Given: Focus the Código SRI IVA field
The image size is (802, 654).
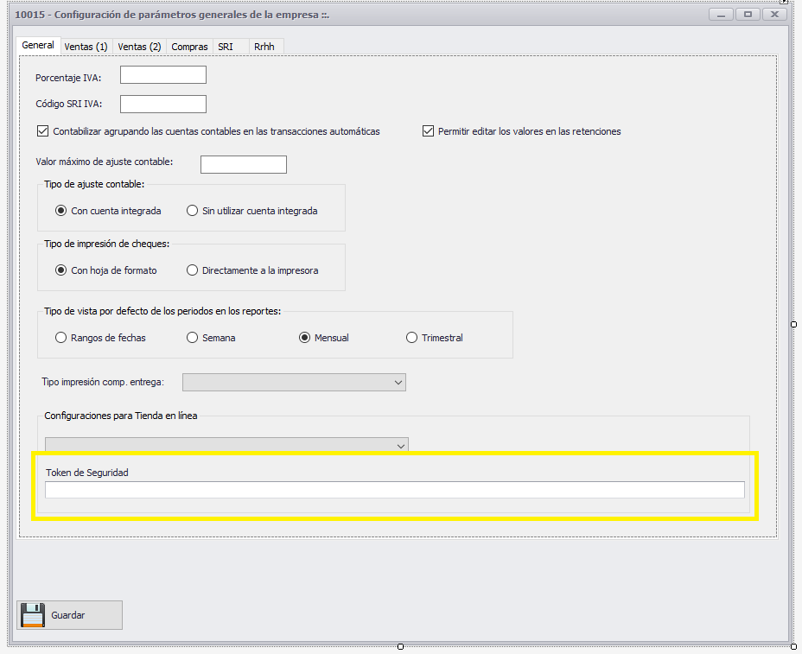Looking at the screenshot, I should (x=163, y=105).
